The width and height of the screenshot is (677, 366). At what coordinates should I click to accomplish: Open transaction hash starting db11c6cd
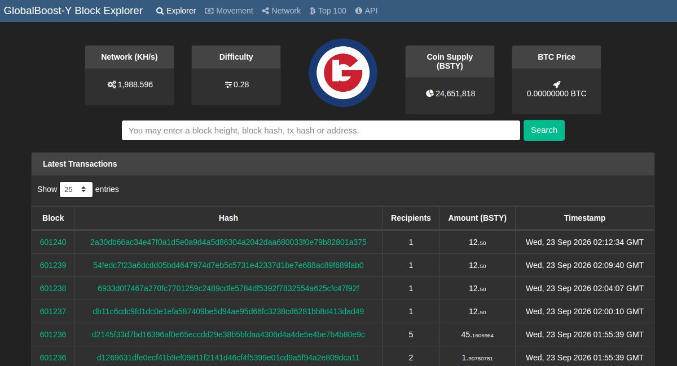(x=228, y=311)
